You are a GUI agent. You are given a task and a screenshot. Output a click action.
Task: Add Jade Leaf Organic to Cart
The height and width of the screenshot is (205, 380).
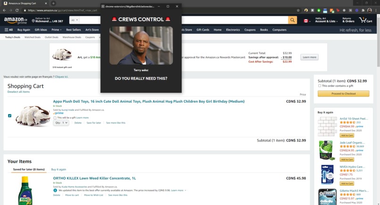347,159
